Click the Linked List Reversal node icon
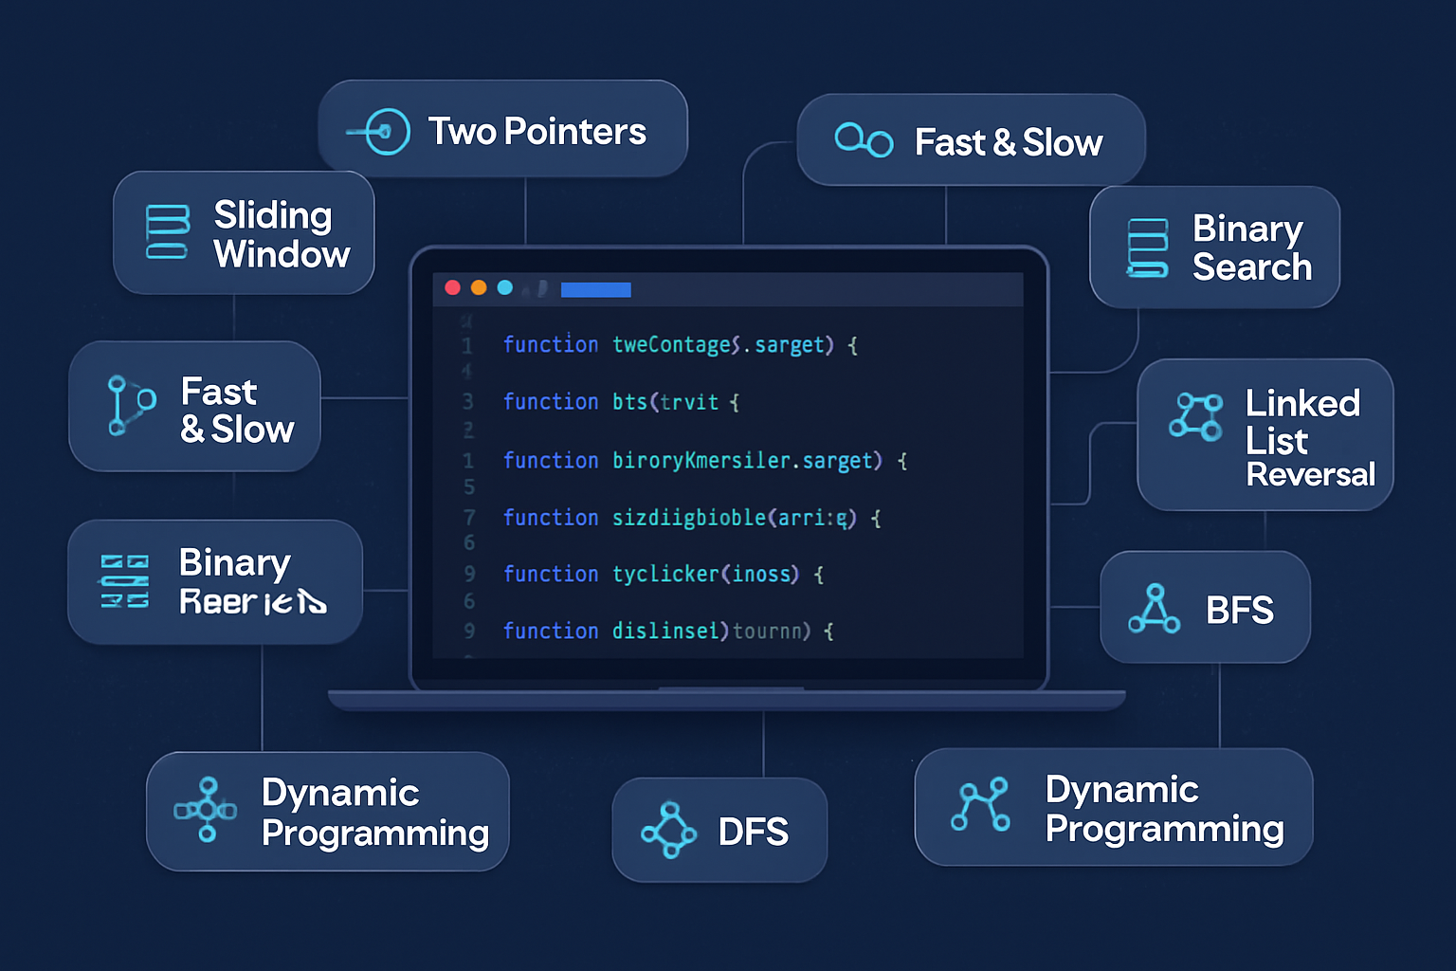Screen dimensions: 1456x971 (1196, 417)
